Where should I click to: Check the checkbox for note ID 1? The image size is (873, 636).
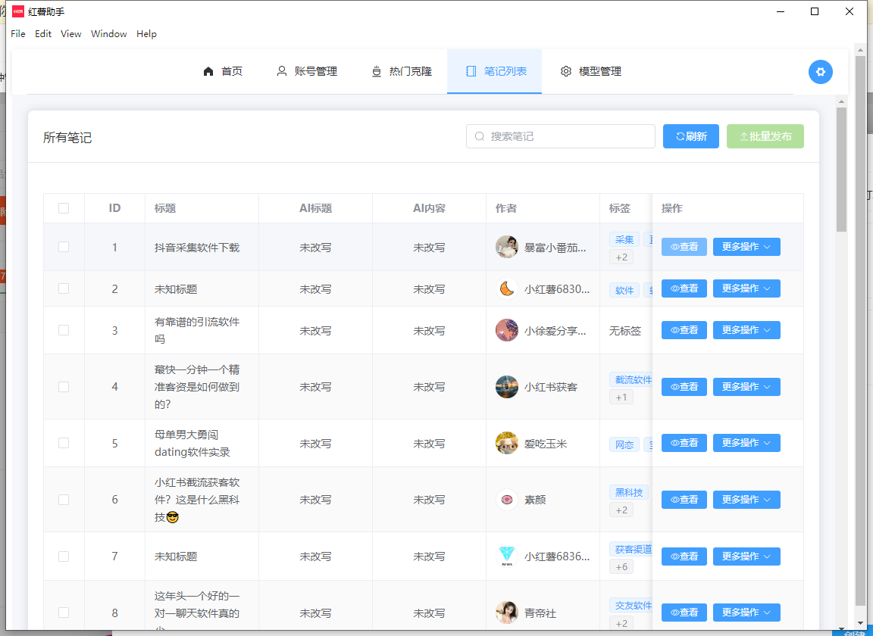pyautogui.click(x=64, y=247)
